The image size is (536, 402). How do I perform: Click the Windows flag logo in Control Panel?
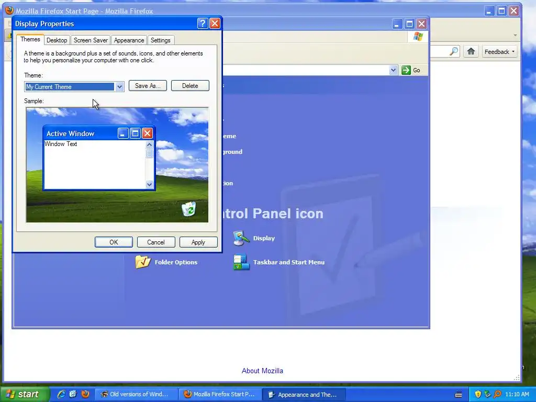(x=418, y=37)
